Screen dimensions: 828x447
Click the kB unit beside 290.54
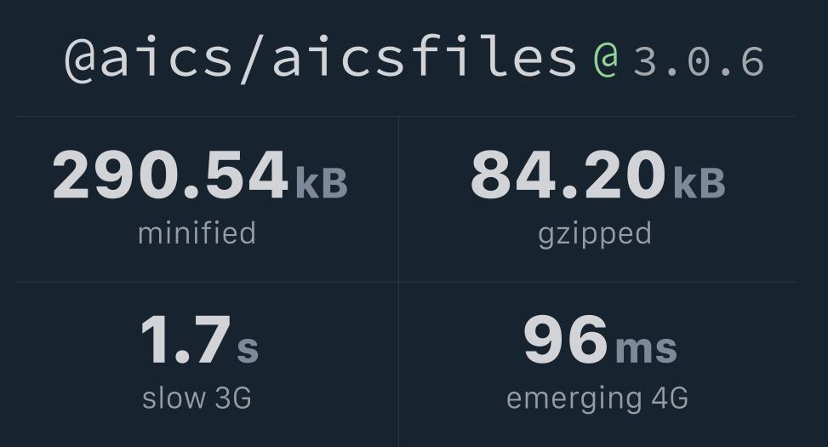point(321,182)
